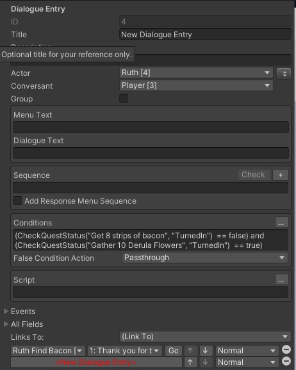
Task: Open the False Condition Action Passthrough dropdown
Action: click(x=205, y=258)
